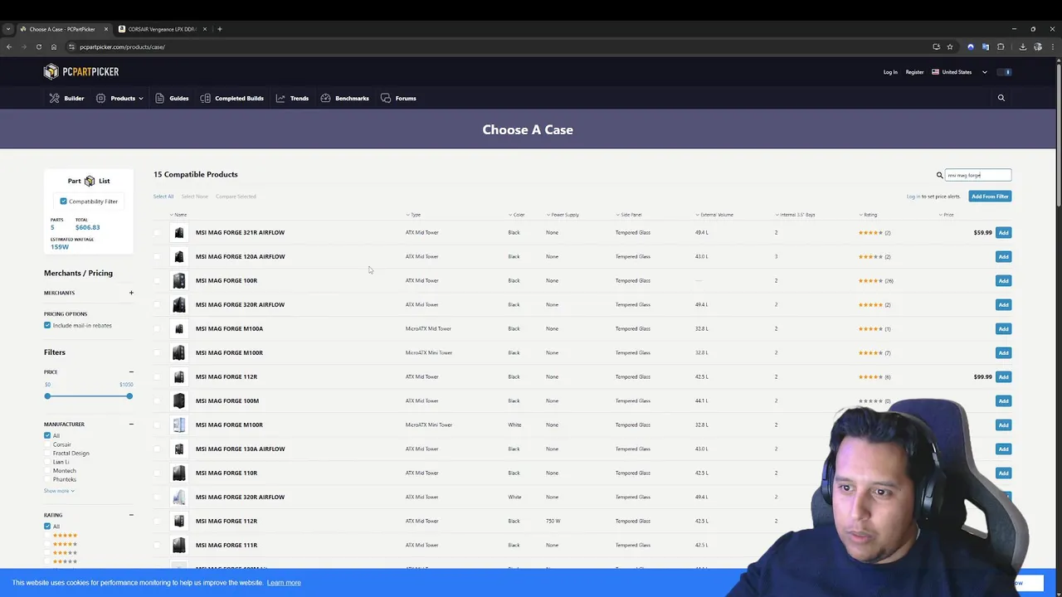Toggle the Include mail-in rebates checkbox

[x=47, y=325]
